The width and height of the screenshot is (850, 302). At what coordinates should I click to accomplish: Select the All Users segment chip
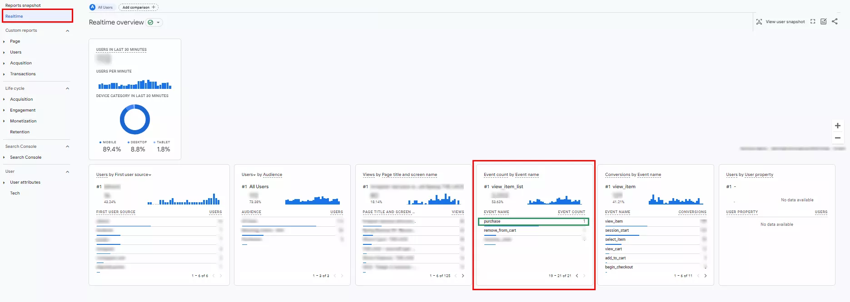click(x=102, y=7)
